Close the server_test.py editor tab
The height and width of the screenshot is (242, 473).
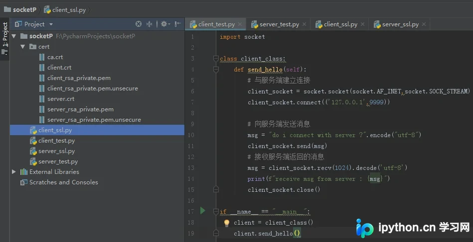click(x=304, y=24)
